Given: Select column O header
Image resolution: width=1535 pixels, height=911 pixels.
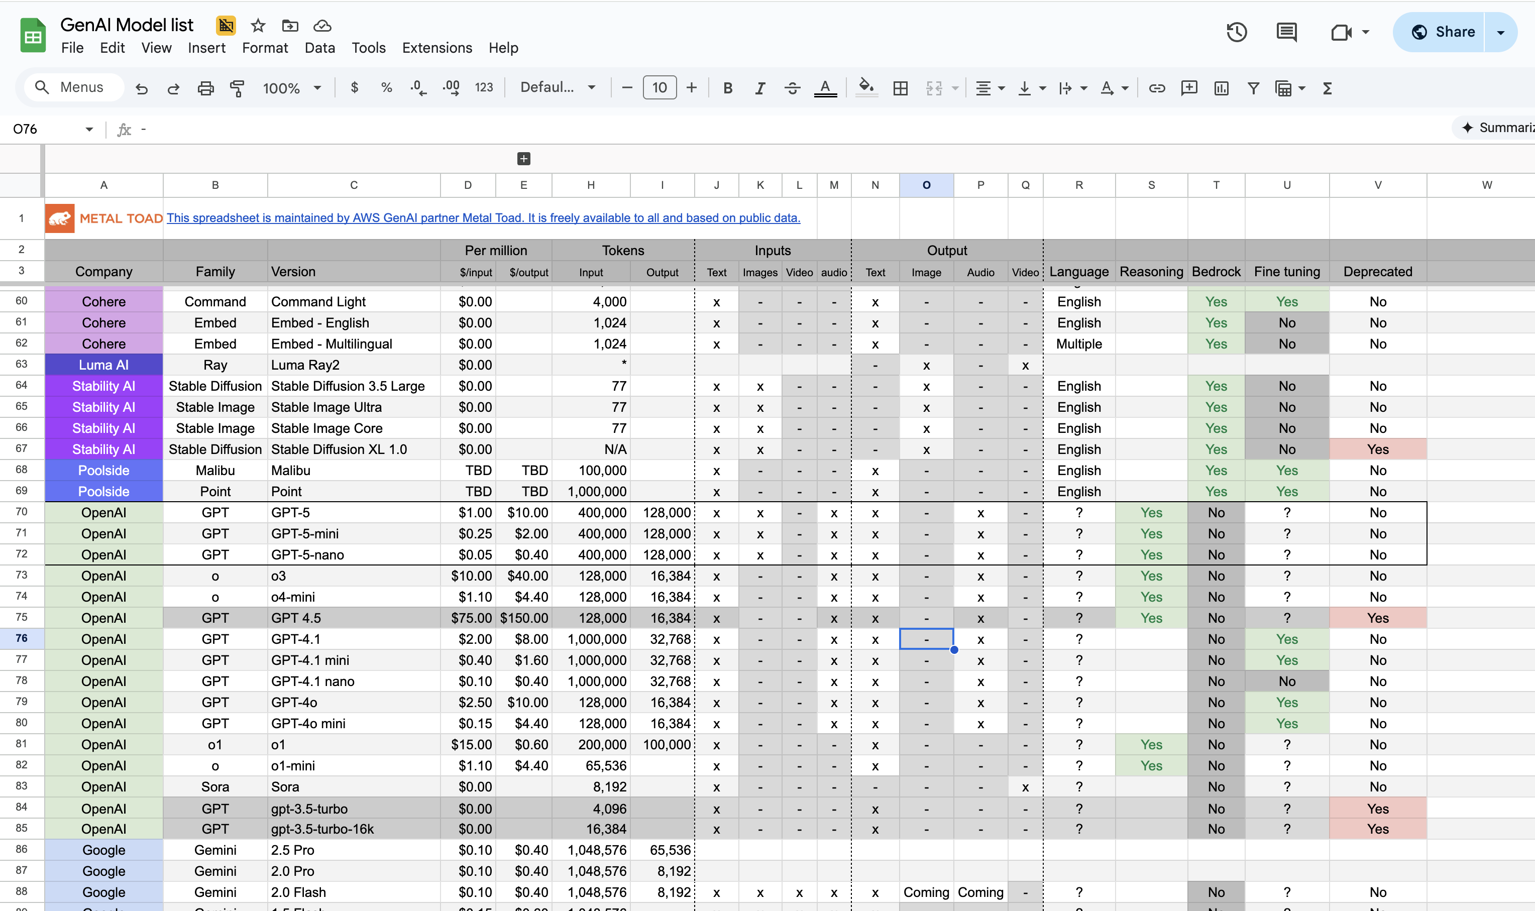Looking at the screenshot, I should pos(926,185).
